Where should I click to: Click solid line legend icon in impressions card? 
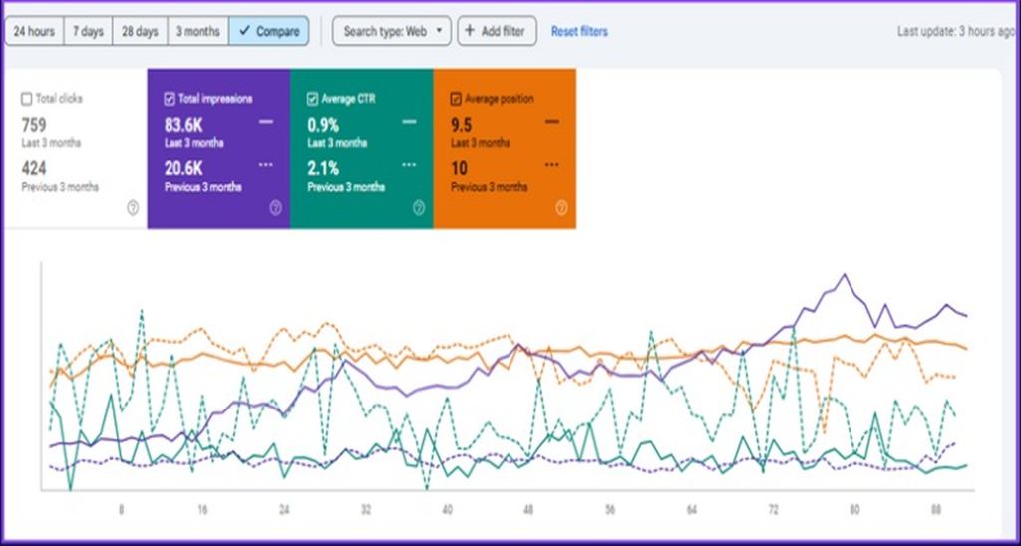click(266, 122)
